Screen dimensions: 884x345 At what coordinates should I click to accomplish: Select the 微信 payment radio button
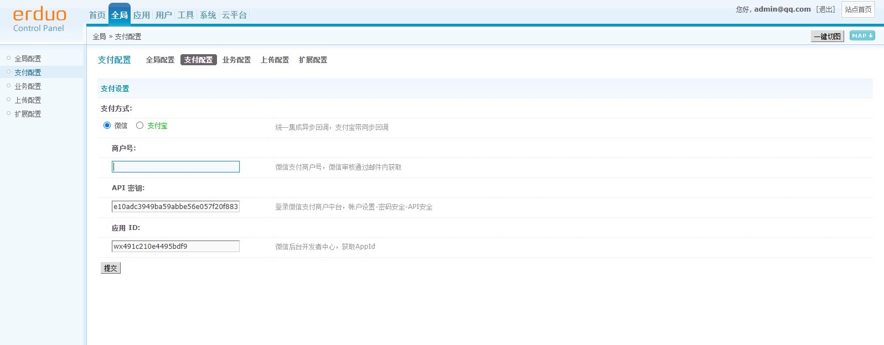[107, 126]
